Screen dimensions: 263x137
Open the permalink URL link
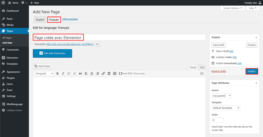tap(70, 44)
